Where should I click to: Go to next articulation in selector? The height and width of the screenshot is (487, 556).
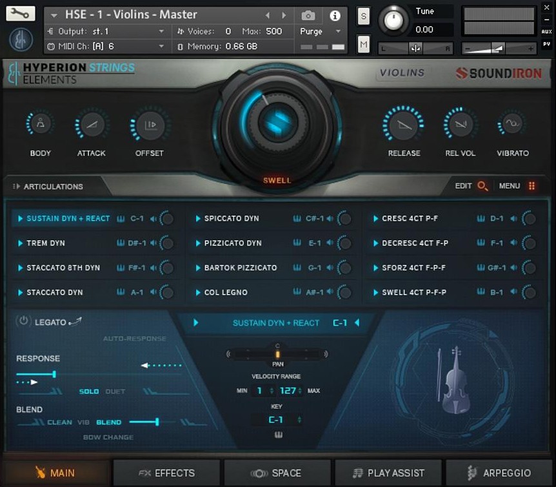(195, 323)
